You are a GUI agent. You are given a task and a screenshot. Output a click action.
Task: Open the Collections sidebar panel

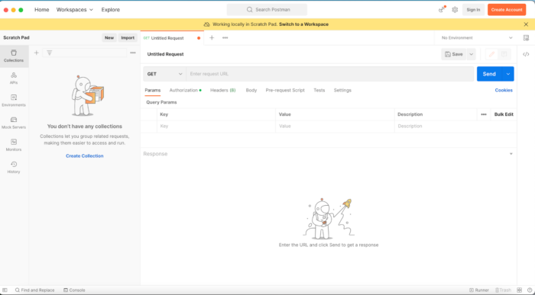coord(14,56)
